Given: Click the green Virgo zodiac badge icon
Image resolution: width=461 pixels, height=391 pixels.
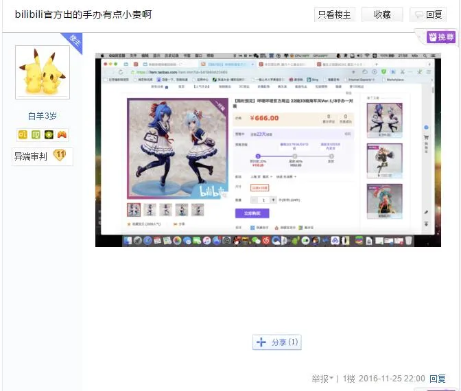Looking at the screenshot, I should (x=36, y=134).
